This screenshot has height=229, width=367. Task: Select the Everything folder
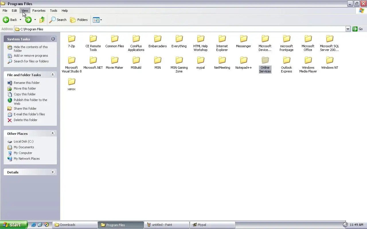179,41
